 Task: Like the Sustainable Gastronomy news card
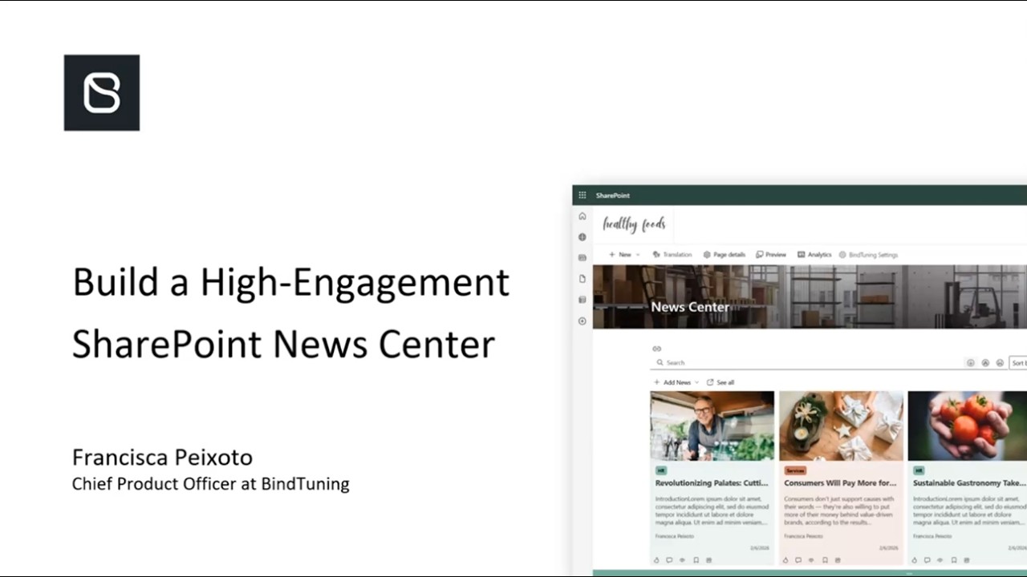(x=915, y=560)
